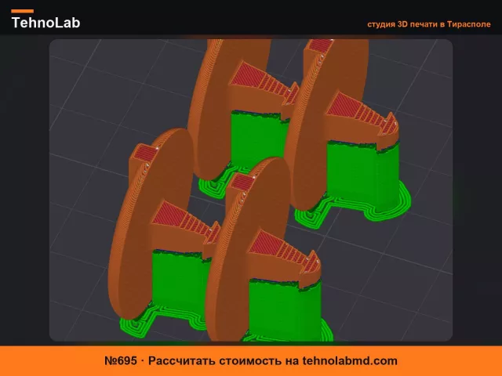Click the TehnoLab logo text
Image resolution: width=502 pixels, height=376 pixels.
(x=45, y=23)
